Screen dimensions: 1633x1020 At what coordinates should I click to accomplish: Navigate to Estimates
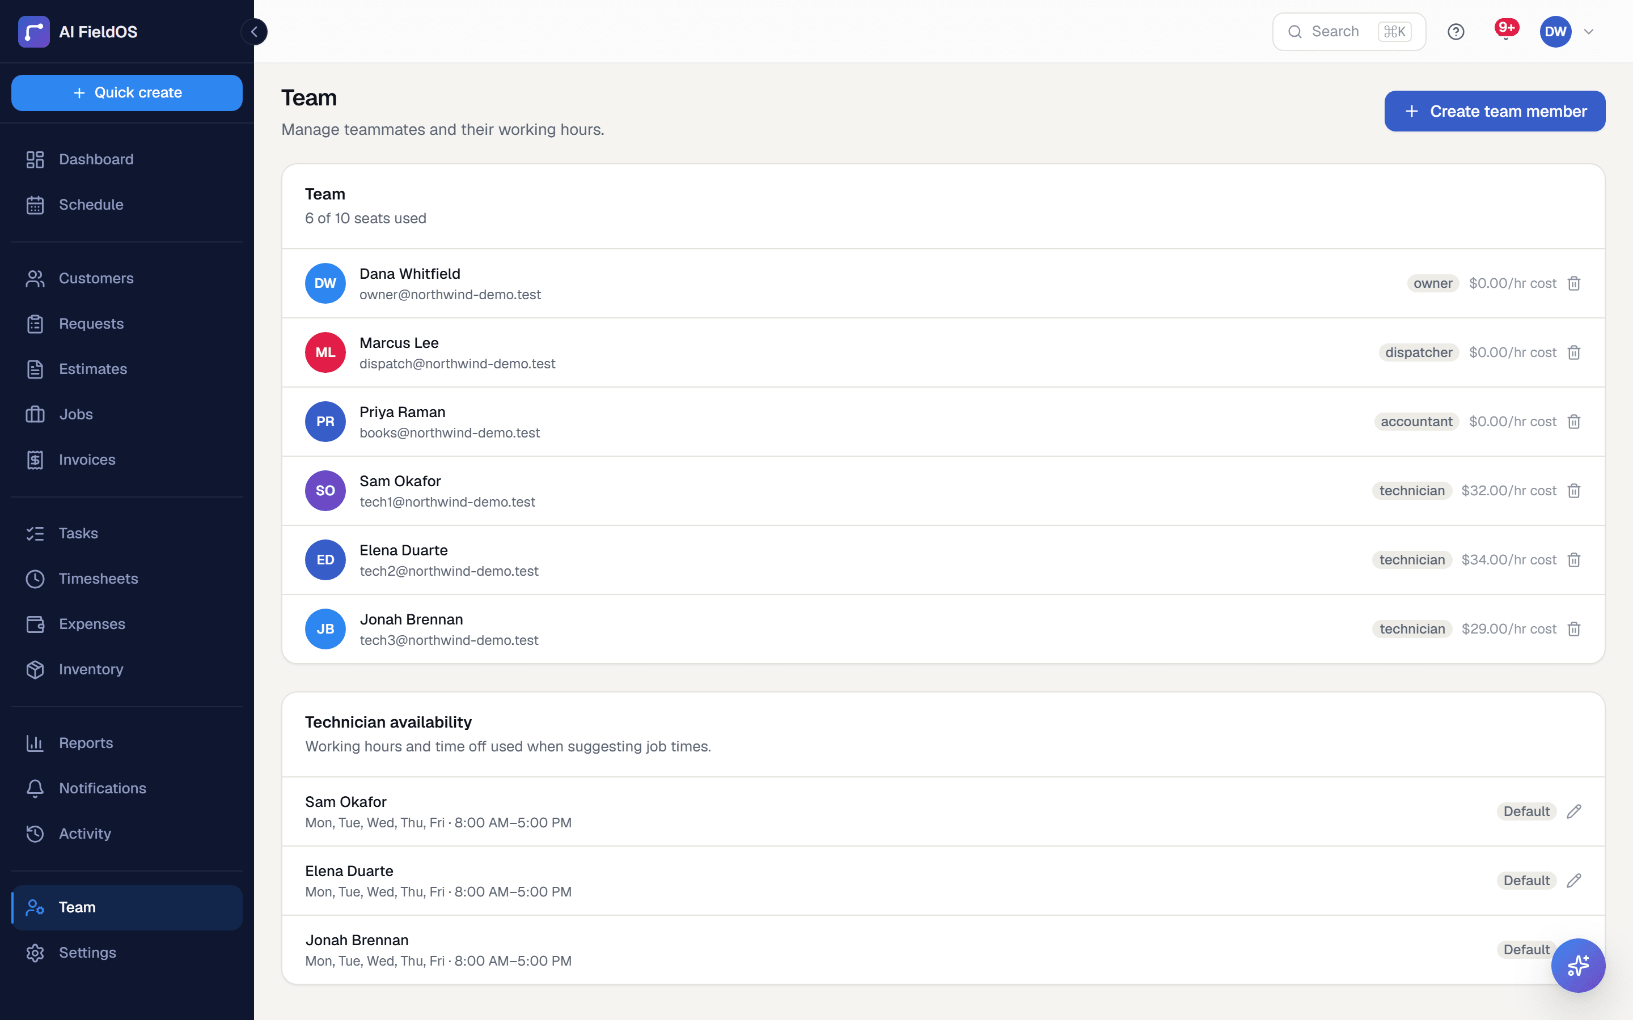pyautogui.click(x=127, y=369)
